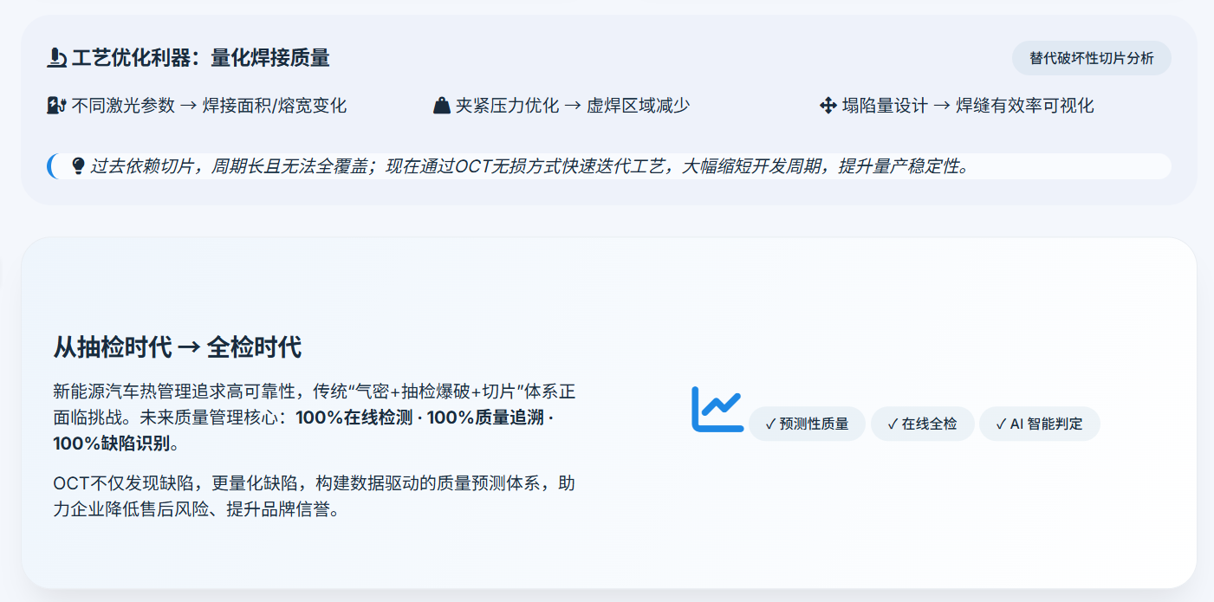Click the ✓ 预测性质量 pill
The image size is (1214, 602).
coord(807,424)
